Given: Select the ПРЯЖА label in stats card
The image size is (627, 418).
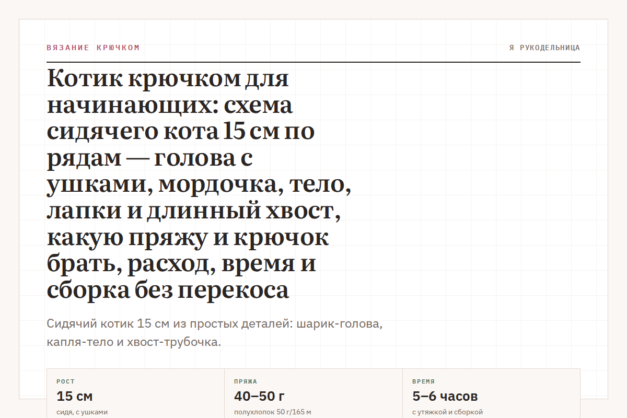Looking at the screenshot, I should click(x=246, y=381).
